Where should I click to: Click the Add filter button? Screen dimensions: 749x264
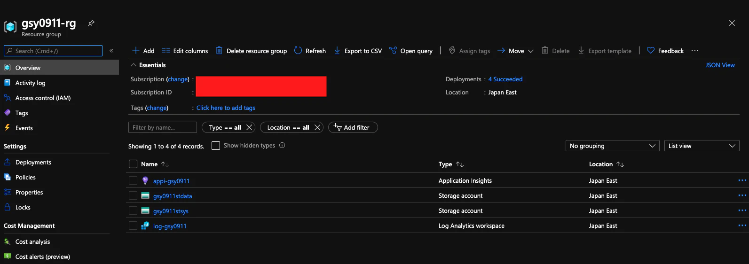point(353,127)
